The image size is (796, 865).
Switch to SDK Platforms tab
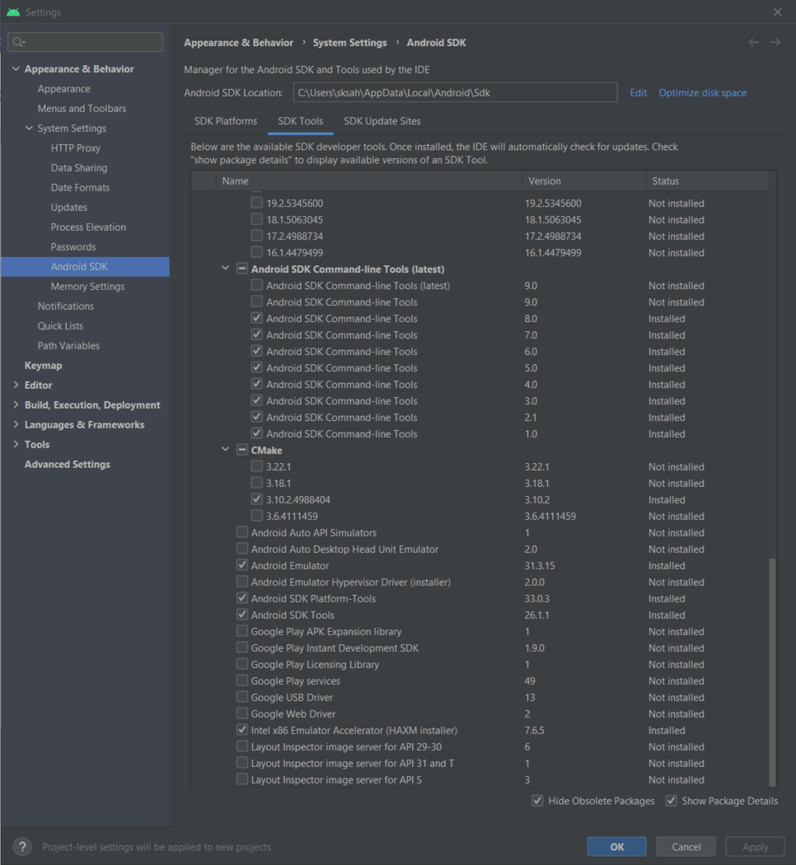tap(226, 121)
